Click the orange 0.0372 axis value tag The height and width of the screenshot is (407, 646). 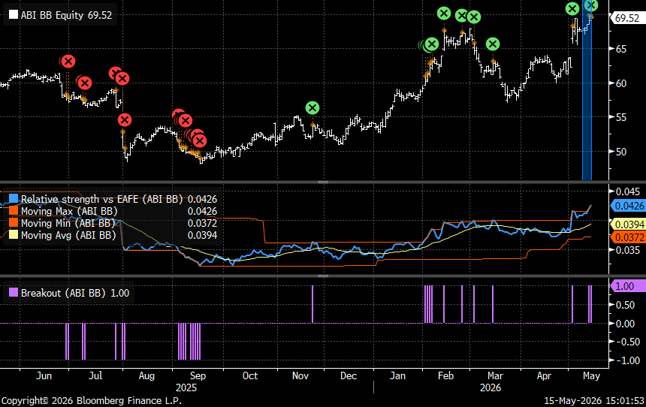[x=628, y=237]
